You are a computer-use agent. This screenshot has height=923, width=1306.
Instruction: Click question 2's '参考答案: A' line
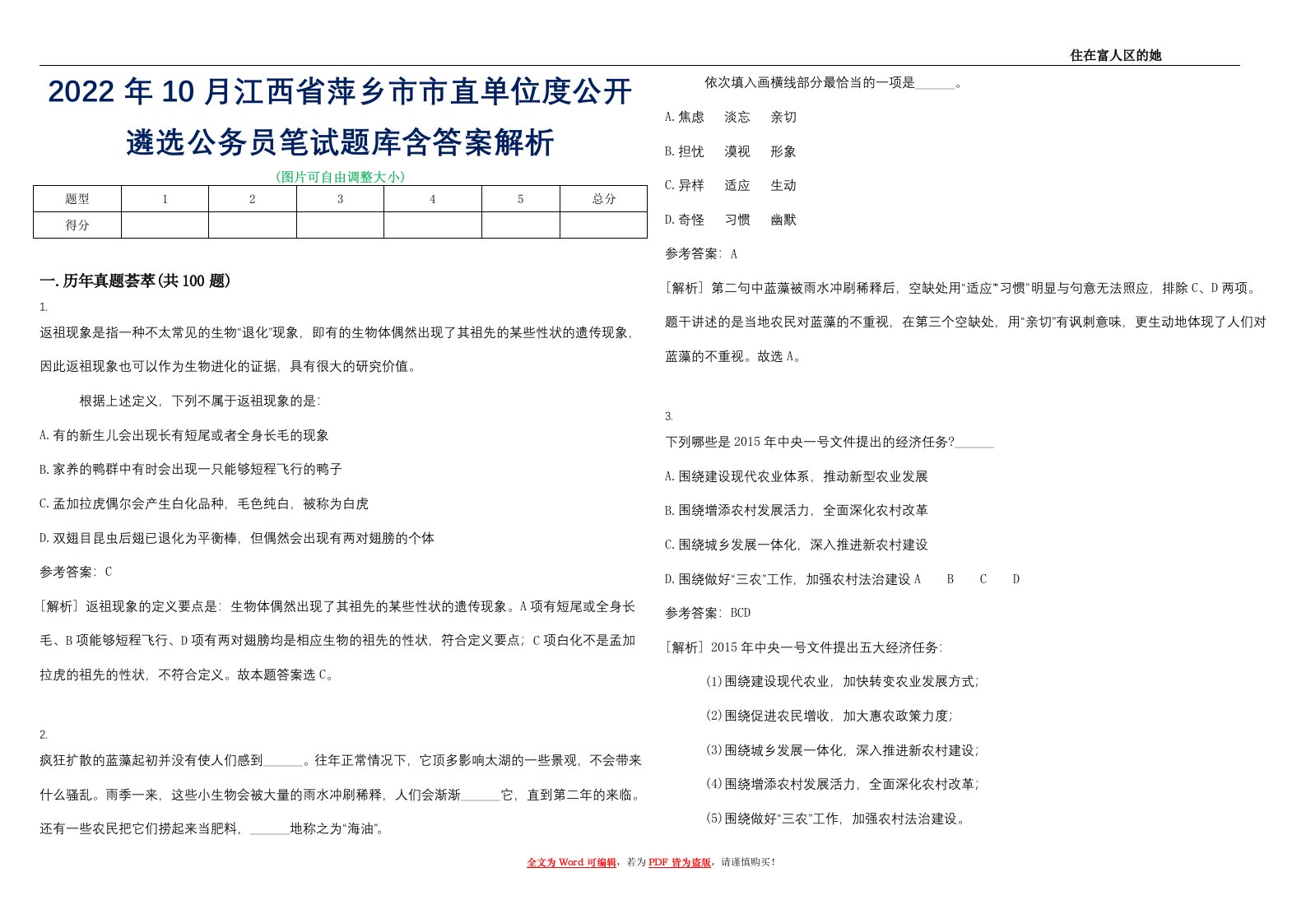[x=701, y=254]
